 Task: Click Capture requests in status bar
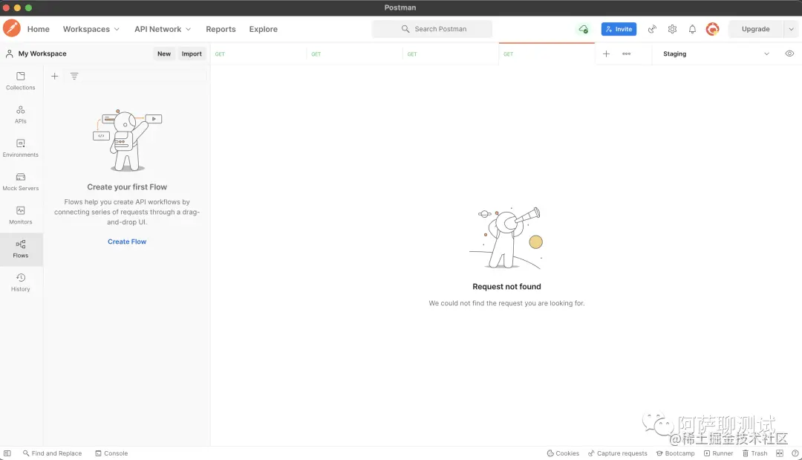pos(617,453)
